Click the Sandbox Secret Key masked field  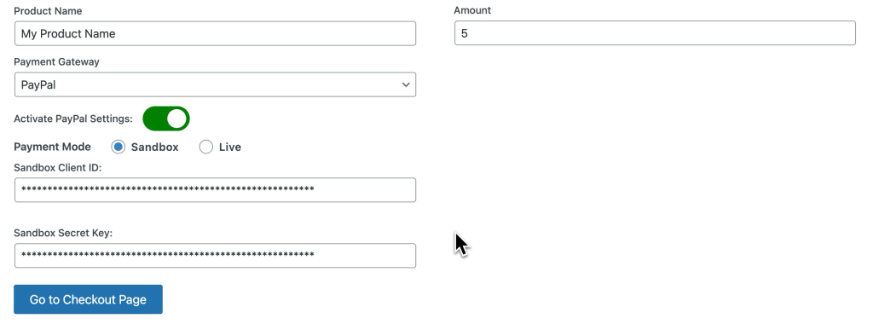coord(215,256)
